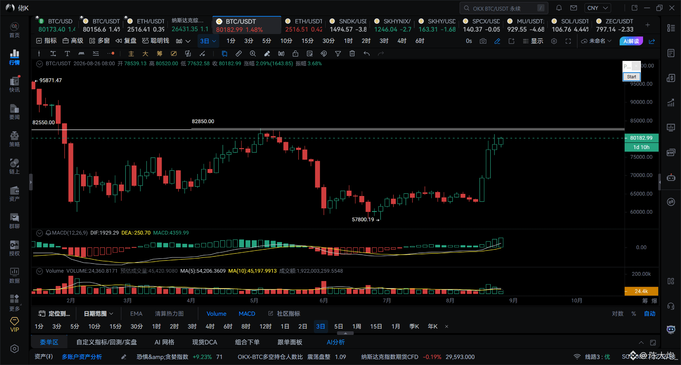Click the search field OKX BTC/USDT 永续
This screenshot has width=681, height=365.
pyautogui.click(x=504, y=8)
